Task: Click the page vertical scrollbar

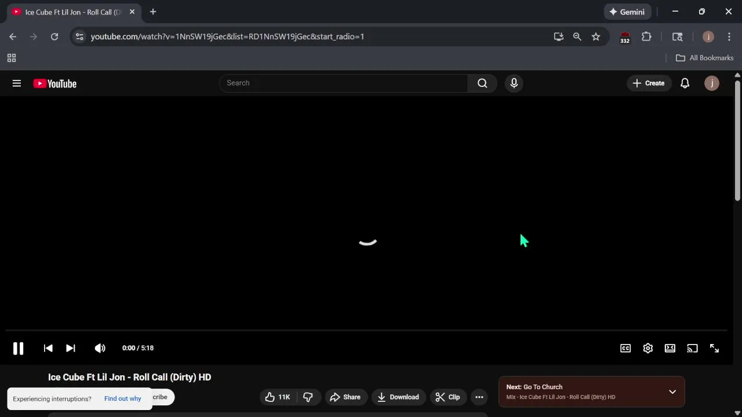Action: (x=737, y=141)
